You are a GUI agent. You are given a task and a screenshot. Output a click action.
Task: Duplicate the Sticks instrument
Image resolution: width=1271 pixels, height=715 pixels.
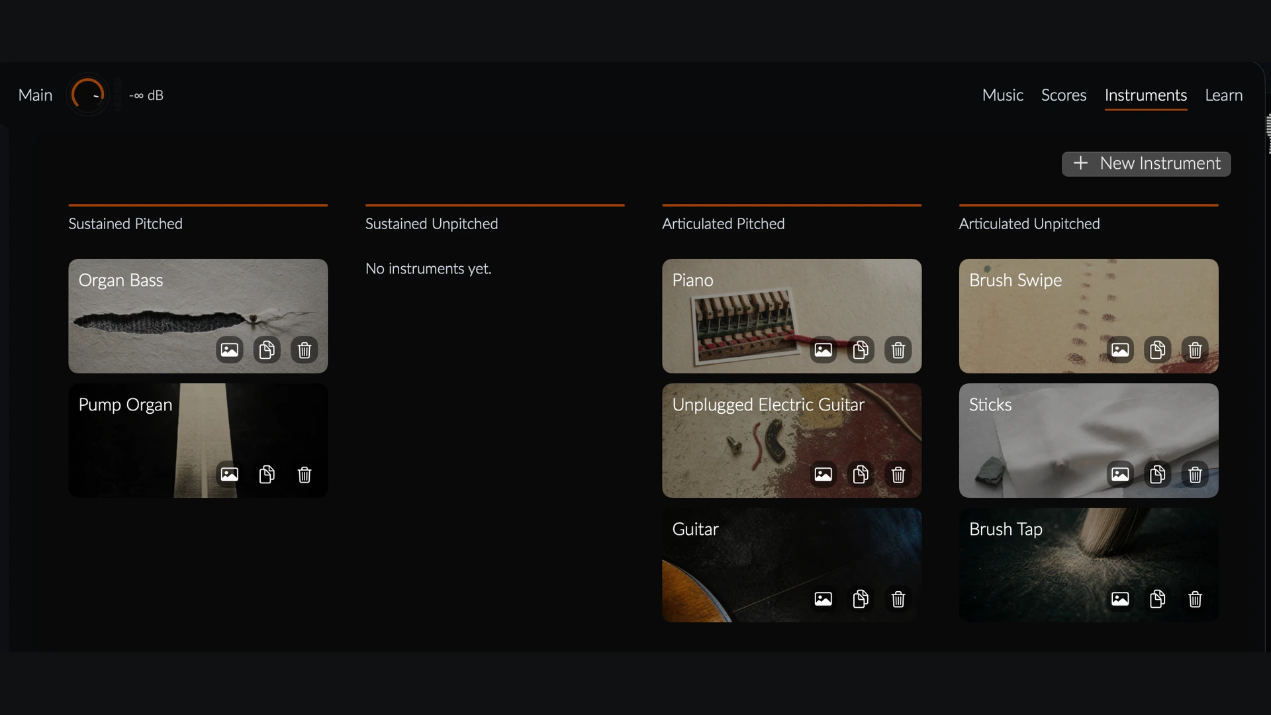pyautogui.click(x=1158, y=474)
